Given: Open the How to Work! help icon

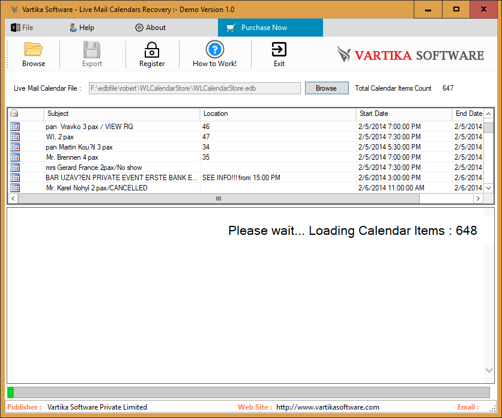Looking at the screenshot, I should (214, 49).
